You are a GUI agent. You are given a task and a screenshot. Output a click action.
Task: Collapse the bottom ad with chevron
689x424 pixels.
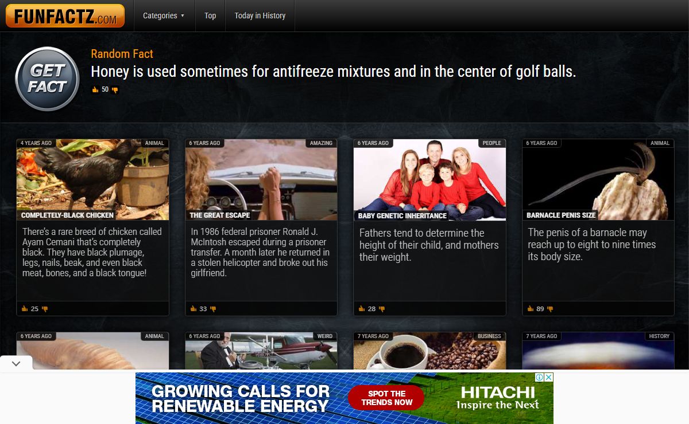coord(16,363)
